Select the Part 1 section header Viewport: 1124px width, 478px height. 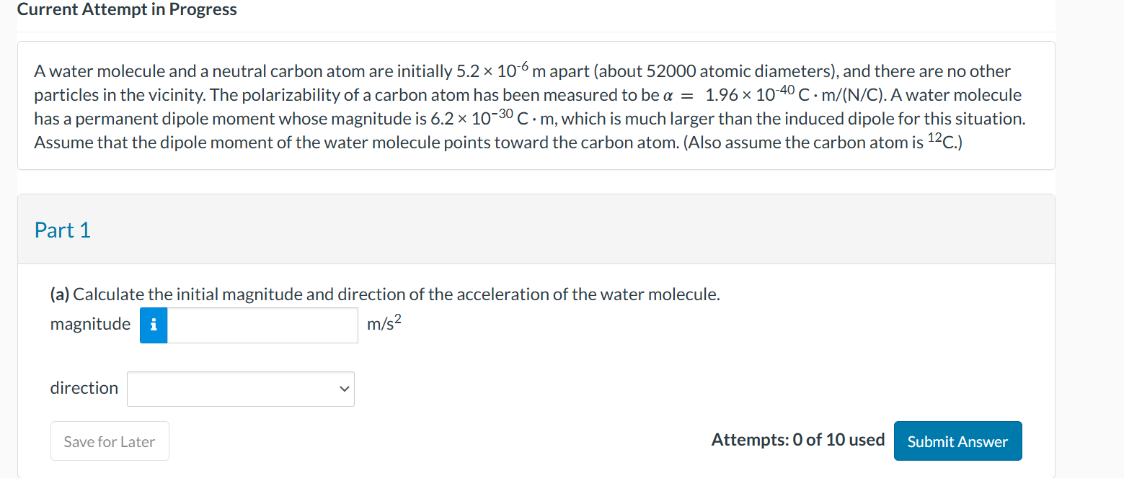pos(62,230)
